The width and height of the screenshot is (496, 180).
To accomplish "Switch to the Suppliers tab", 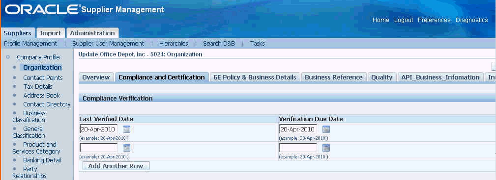I will (17, 33).
